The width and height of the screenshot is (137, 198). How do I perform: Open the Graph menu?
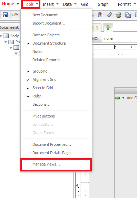103,4
